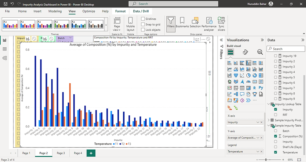The height and width of the screenshot is (162, 306).
Task: Choose the Q&A visual
Action: [242, 94]
